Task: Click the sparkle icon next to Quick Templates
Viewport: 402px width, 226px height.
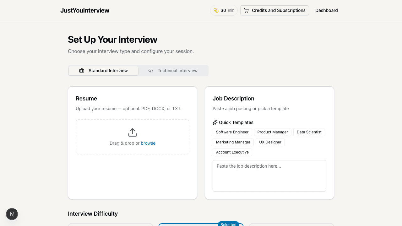Action: [215, 122]
